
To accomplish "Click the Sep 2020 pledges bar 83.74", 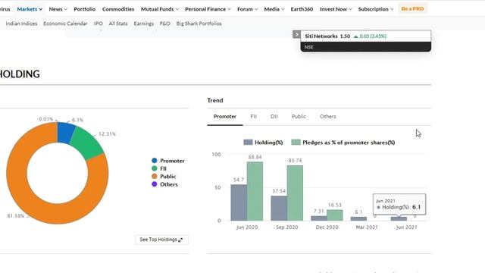I will point(295,193).
